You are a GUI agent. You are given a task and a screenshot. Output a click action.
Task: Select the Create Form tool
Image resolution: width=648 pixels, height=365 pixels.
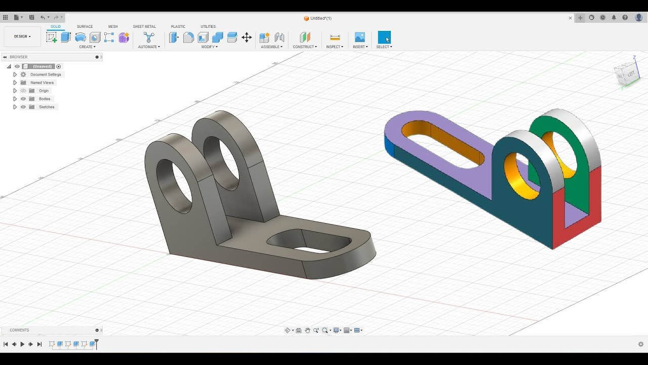[124, 38]
